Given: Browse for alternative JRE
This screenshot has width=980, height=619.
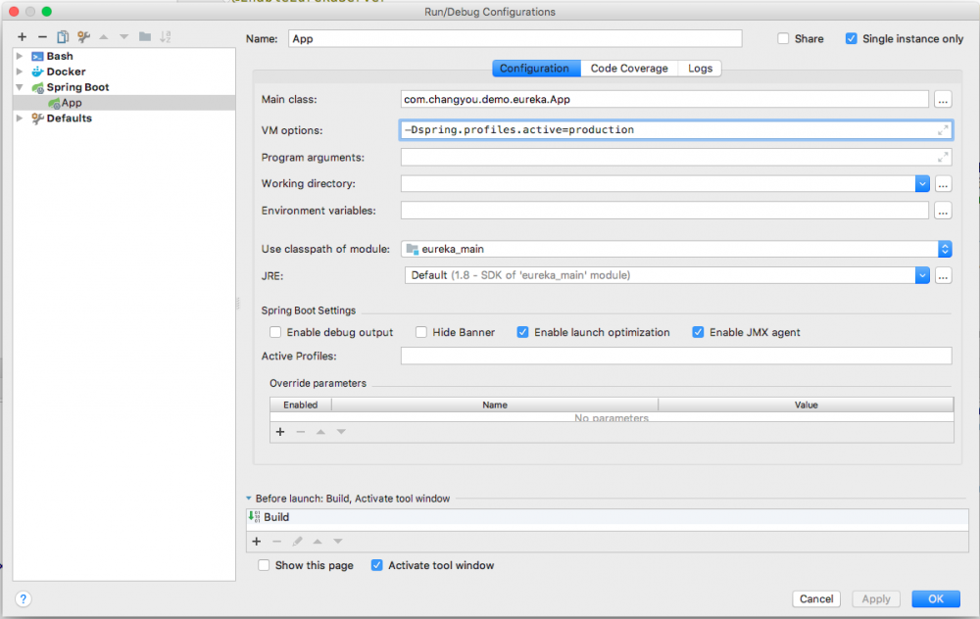Looking at the screenshot, I should point(943,275).
